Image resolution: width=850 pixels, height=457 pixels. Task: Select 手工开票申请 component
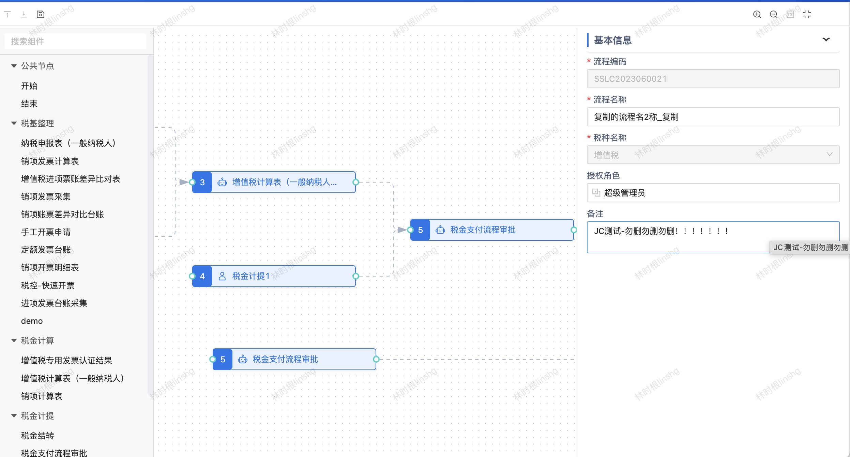click(46, 232)
